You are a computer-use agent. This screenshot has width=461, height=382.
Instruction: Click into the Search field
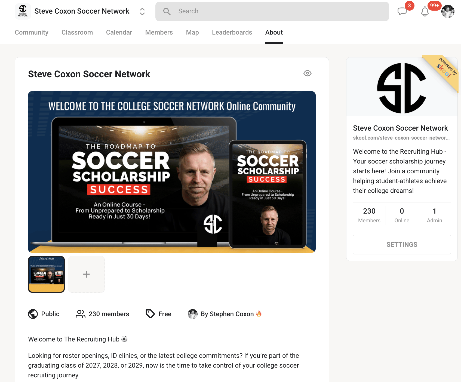pyautogui.click(x=272, y=11)
